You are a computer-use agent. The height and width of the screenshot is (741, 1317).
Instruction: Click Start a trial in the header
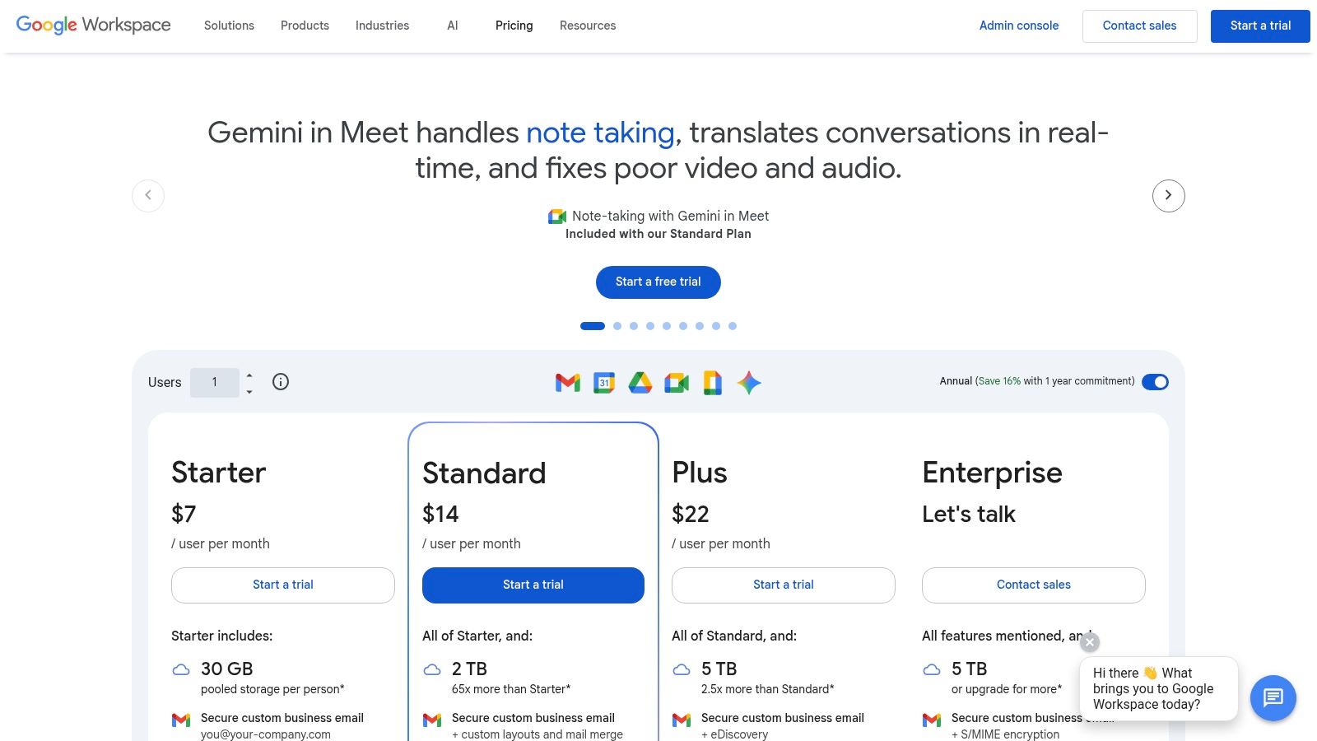pyautogui.click(x=1260, y=26)
